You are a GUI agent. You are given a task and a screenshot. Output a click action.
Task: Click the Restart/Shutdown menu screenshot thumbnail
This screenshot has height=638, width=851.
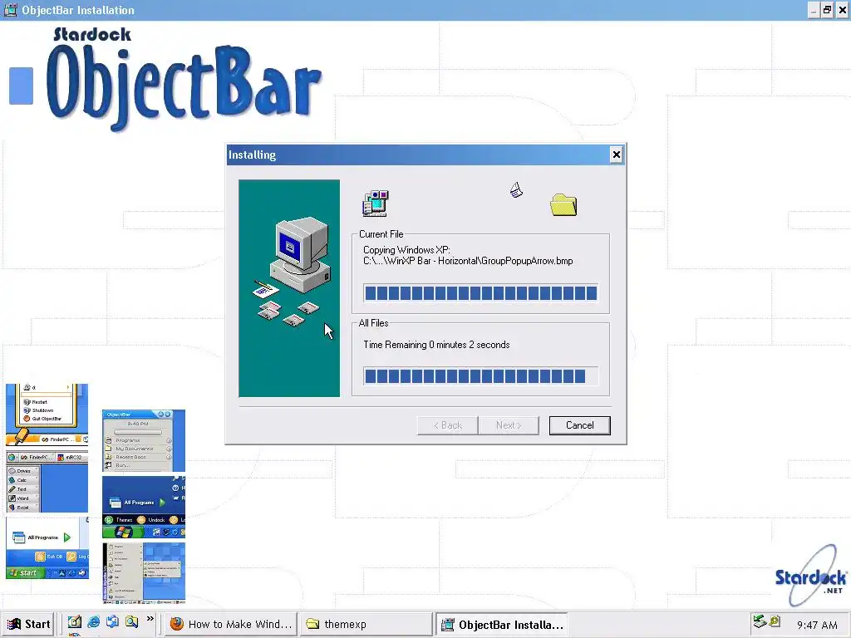point(47,415)
